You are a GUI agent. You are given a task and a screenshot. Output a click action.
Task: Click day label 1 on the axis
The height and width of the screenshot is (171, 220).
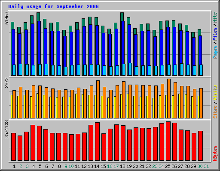pos(14,166)
